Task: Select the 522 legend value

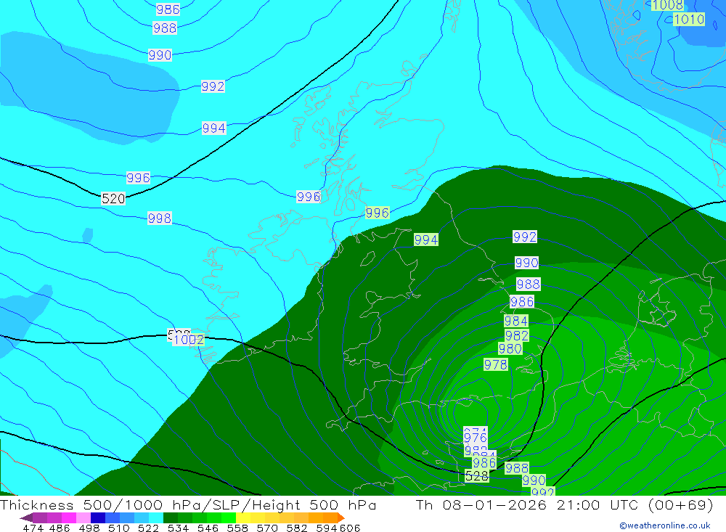Action: (149, 528)
